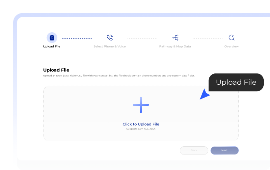The height and width of the screenshot is (170, 270).
Task: Click the 'Supports CSV, XLS, XLSX' caption
Action: pos(141,129)
